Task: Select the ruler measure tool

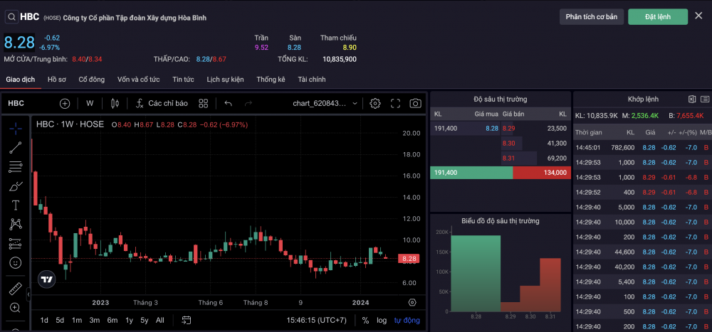Action: (16, 289)
